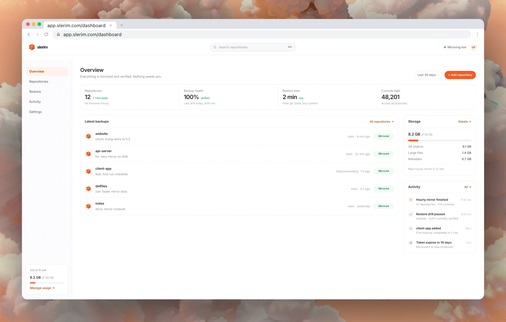Open the Last 30 days dropdown
The height and width of the screenshot is (322, 506).
(428, 75)
